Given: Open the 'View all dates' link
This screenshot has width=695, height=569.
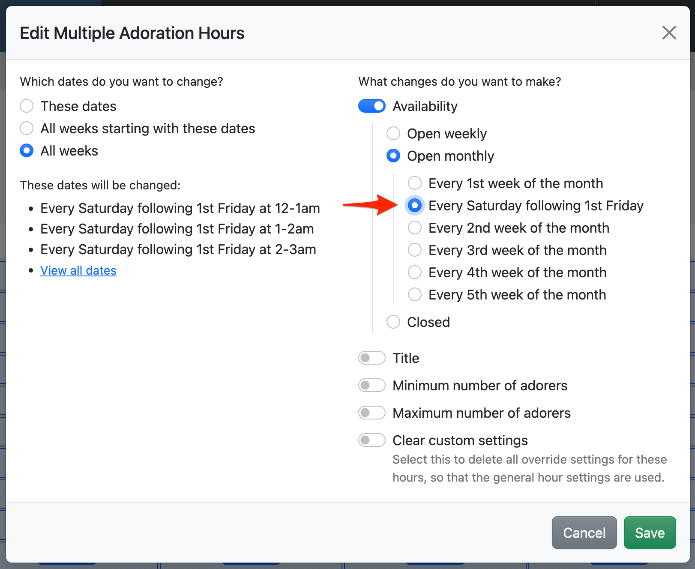Looking at the screenshot, I should pos(78,271).
